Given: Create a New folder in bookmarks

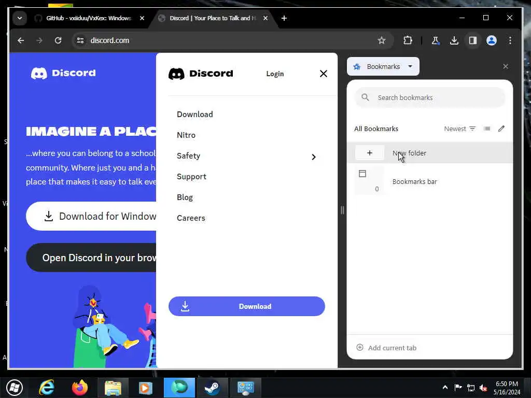Looking at the screenshot, I should click(x=430, y=153).
